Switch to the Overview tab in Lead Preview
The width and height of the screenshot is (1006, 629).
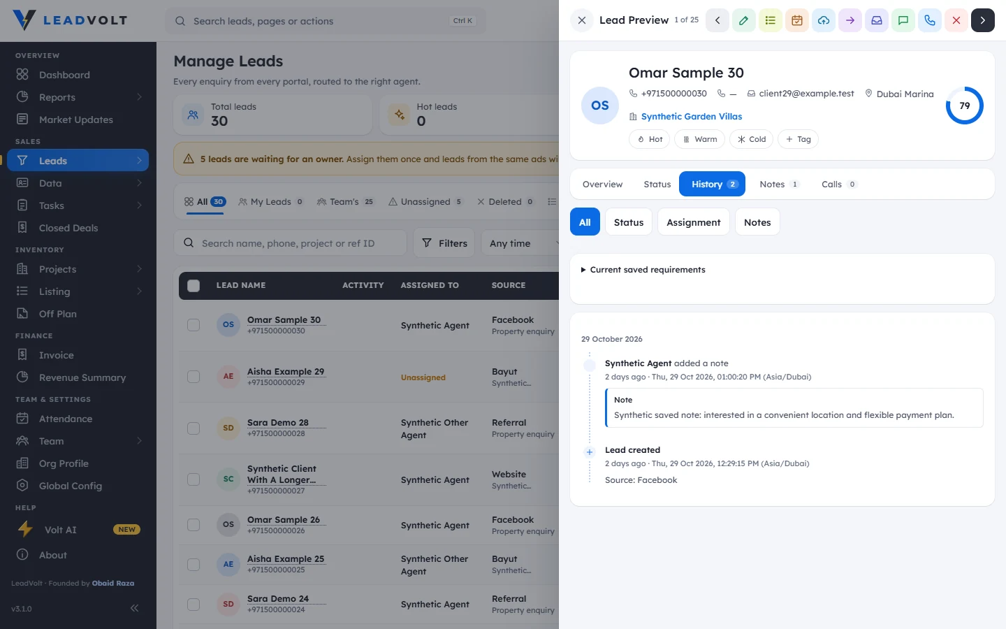[602, 185]
